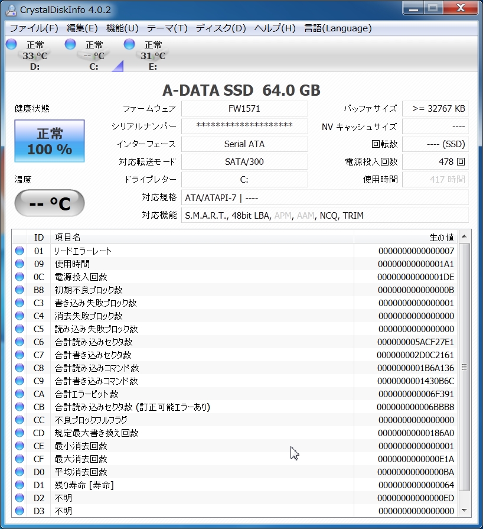Click the 項目名 column header
The width and height of the screenshot is (483, 529).
pos(202,238)
